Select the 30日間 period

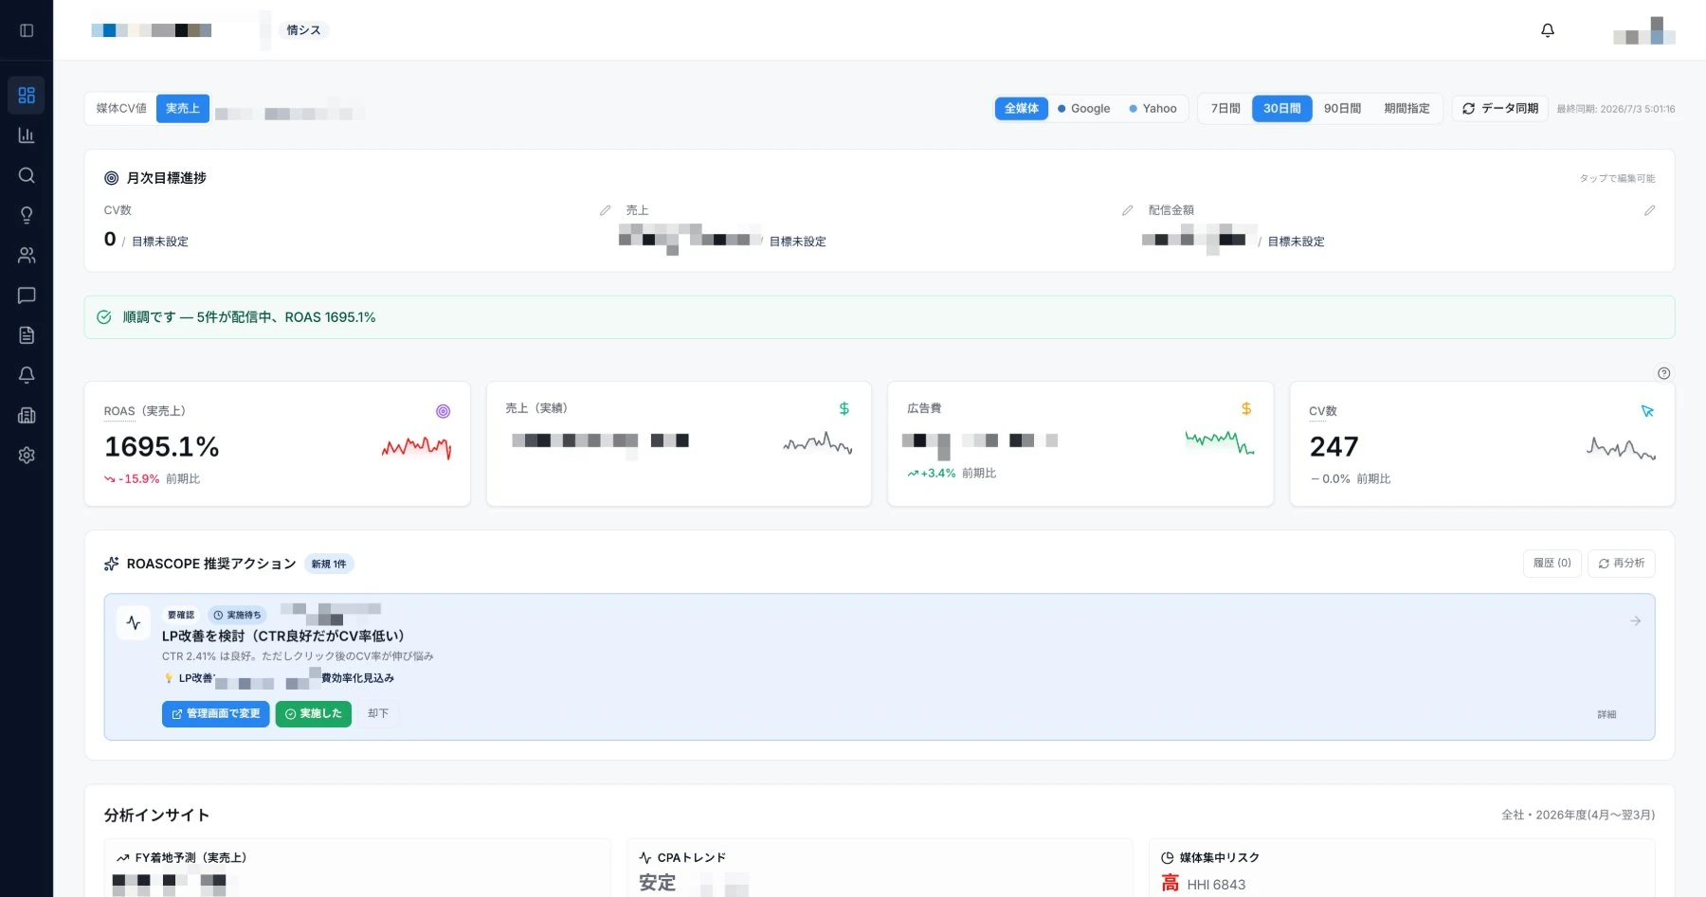1281,108
